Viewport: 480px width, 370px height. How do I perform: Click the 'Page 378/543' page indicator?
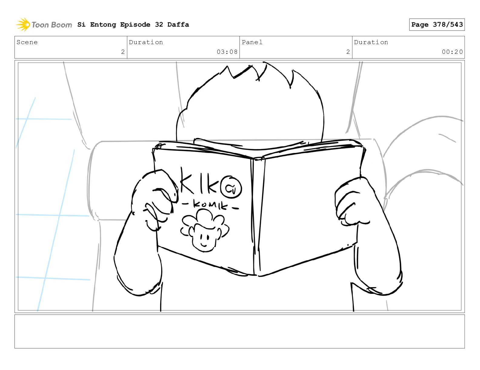click(x=437, y=24)
